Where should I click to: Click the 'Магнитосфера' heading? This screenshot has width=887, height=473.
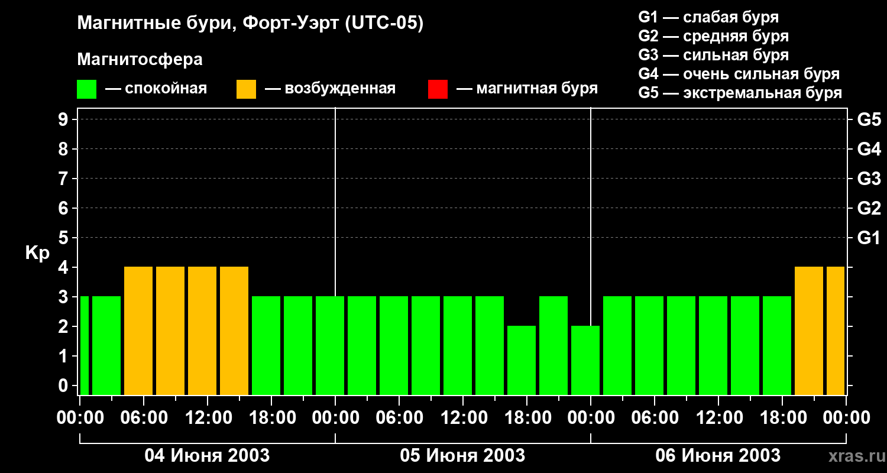(x=140, y=60)
